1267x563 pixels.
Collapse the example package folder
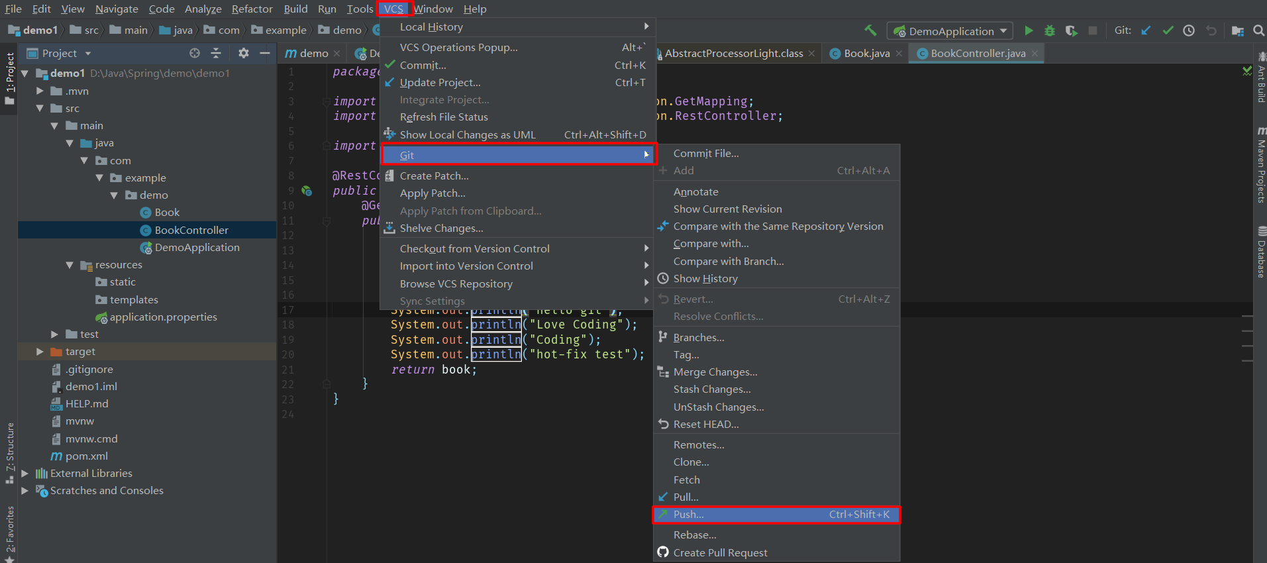[99, 178]
